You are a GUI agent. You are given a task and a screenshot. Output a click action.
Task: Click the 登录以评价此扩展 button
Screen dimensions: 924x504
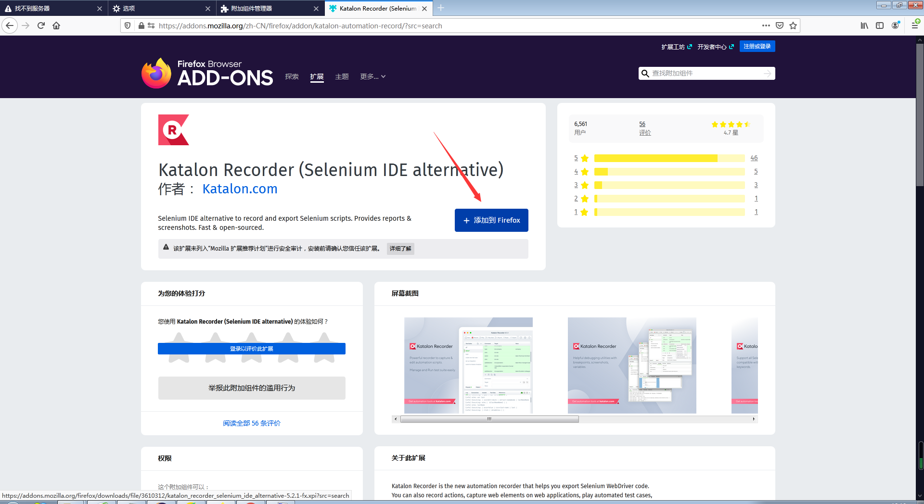pos(252,349)
